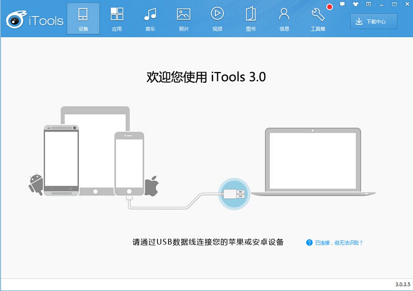This screenshot has width=413, height=291.
Task: Open the 音乐 (Music) section
Action: click(150, 19)
